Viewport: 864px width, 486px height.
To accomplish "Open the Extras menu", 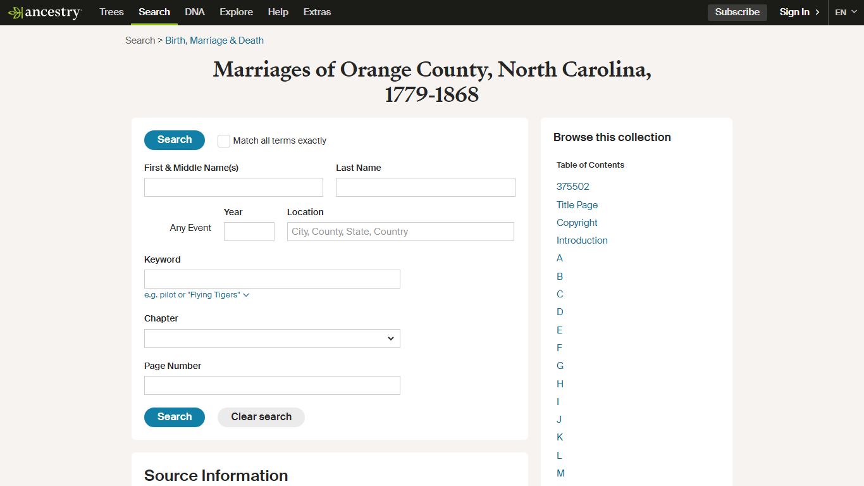I will (317, 12).
